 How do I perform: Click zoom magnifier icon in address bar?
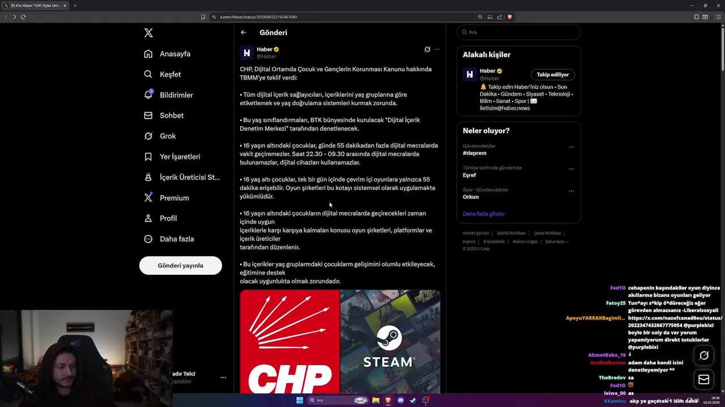pos(480,17)
